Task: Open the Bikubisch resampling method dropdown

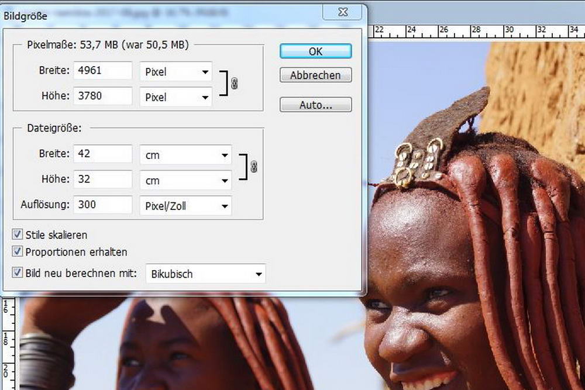Action: coord(205,274)
